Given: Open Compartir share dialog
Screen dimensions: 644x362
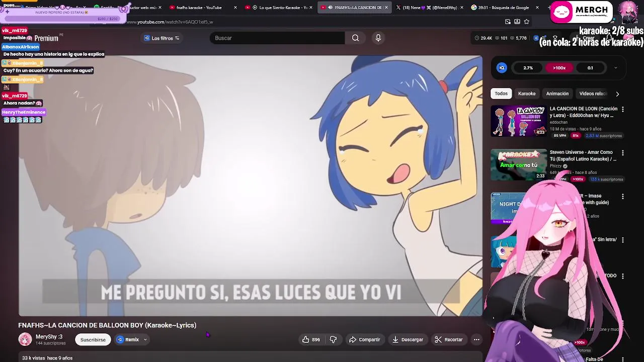Looking at the screenshot, I should coord(365,340).
